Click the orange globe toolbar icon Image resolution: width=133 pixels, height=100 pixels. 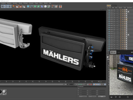(x=60, y=6)
